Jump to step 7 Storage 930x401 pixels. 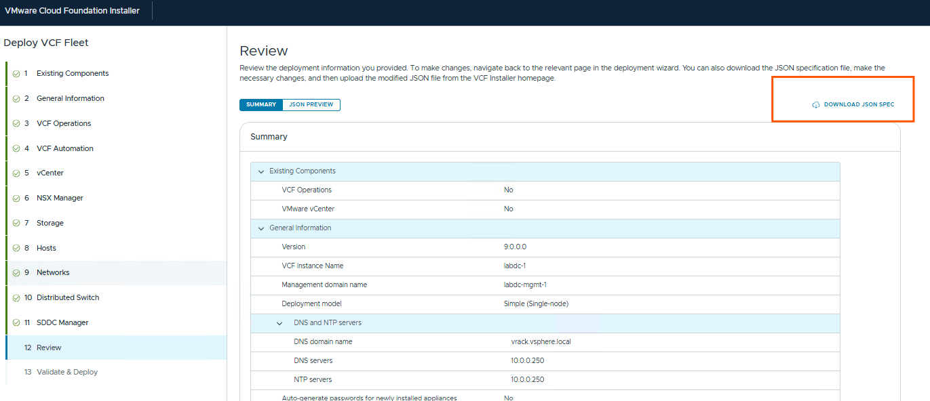click(116, 223)
